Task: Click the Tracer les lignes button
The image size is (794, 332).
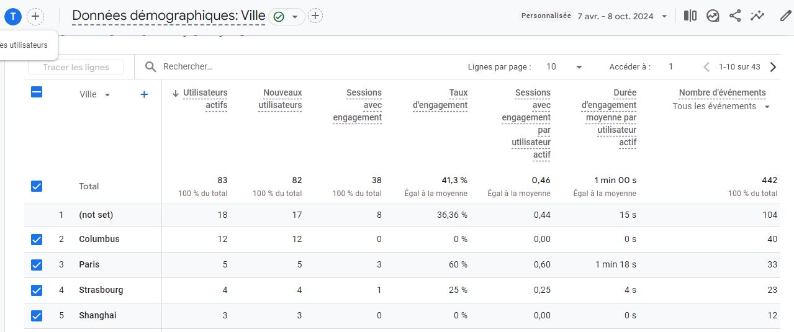Action: tap(76, 67)
